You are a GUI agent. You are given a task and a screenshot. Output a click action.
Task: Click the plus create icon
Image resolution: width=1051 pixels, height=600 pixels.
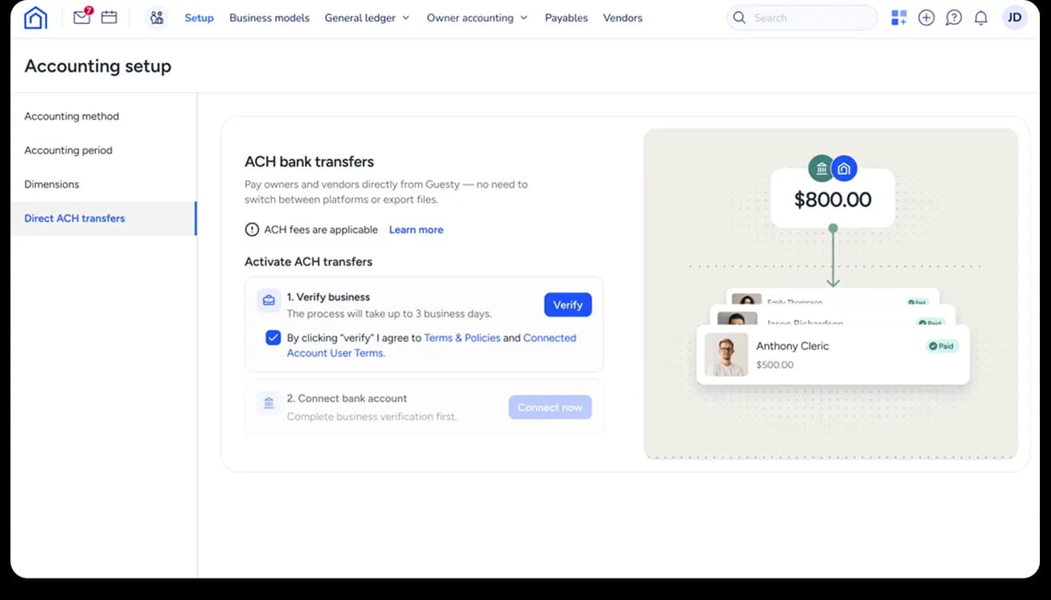(x=926, y=18)
